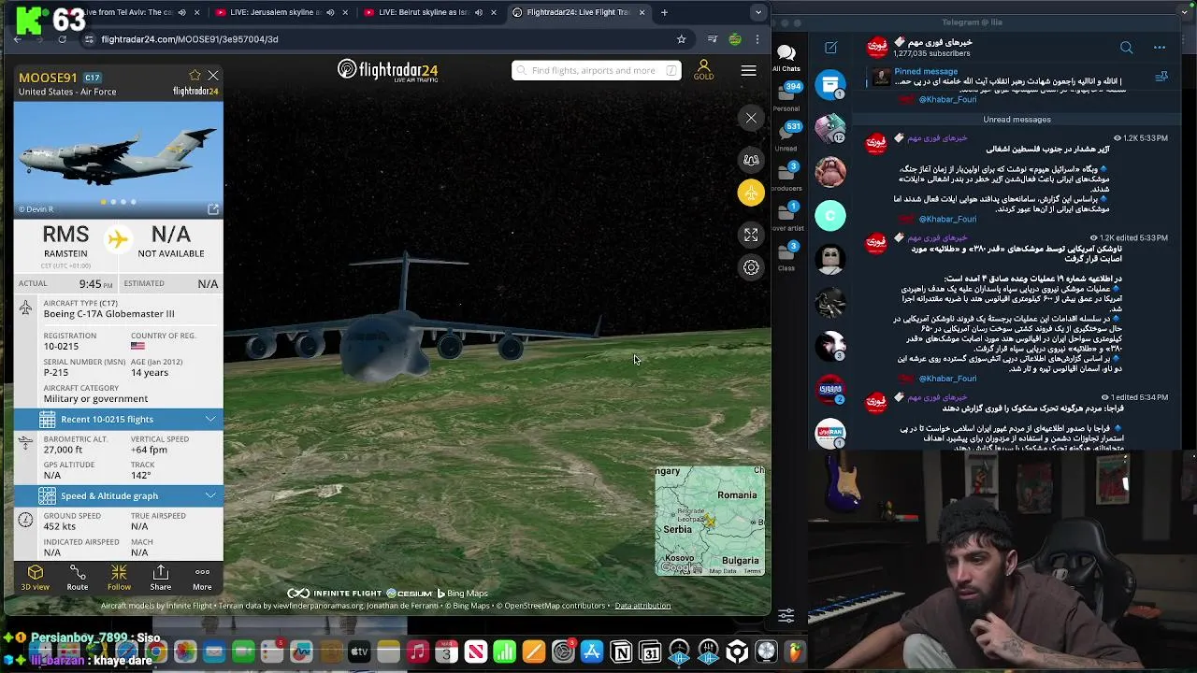The image size is (1197, 673).
Task: Bookmark this page with the star
Action: 681,39
